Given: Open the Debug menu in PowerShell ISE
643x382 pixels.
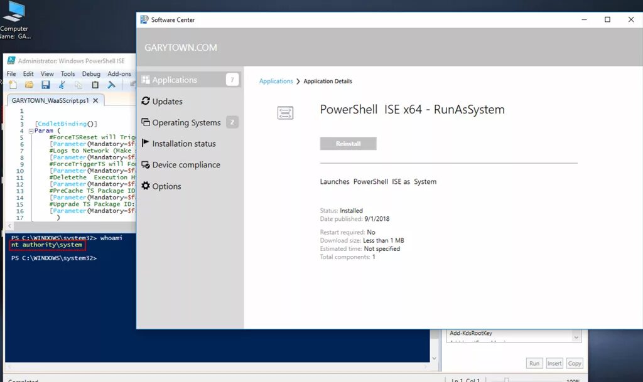Looking at the screenshot, I should coord(91,73).
